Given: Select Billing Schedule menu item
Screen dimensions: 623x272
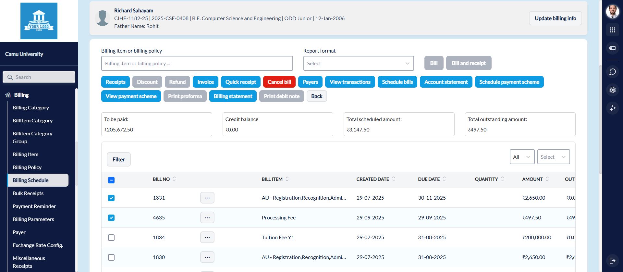Looking at the screenshot, I should (38, 180).
